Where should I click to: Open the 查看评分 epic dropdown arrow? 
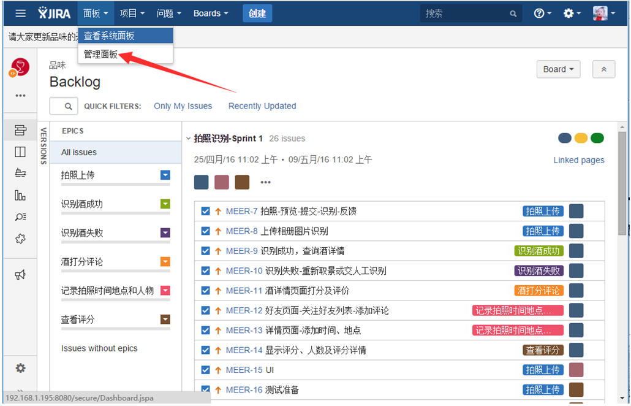(x=165, y=320)
